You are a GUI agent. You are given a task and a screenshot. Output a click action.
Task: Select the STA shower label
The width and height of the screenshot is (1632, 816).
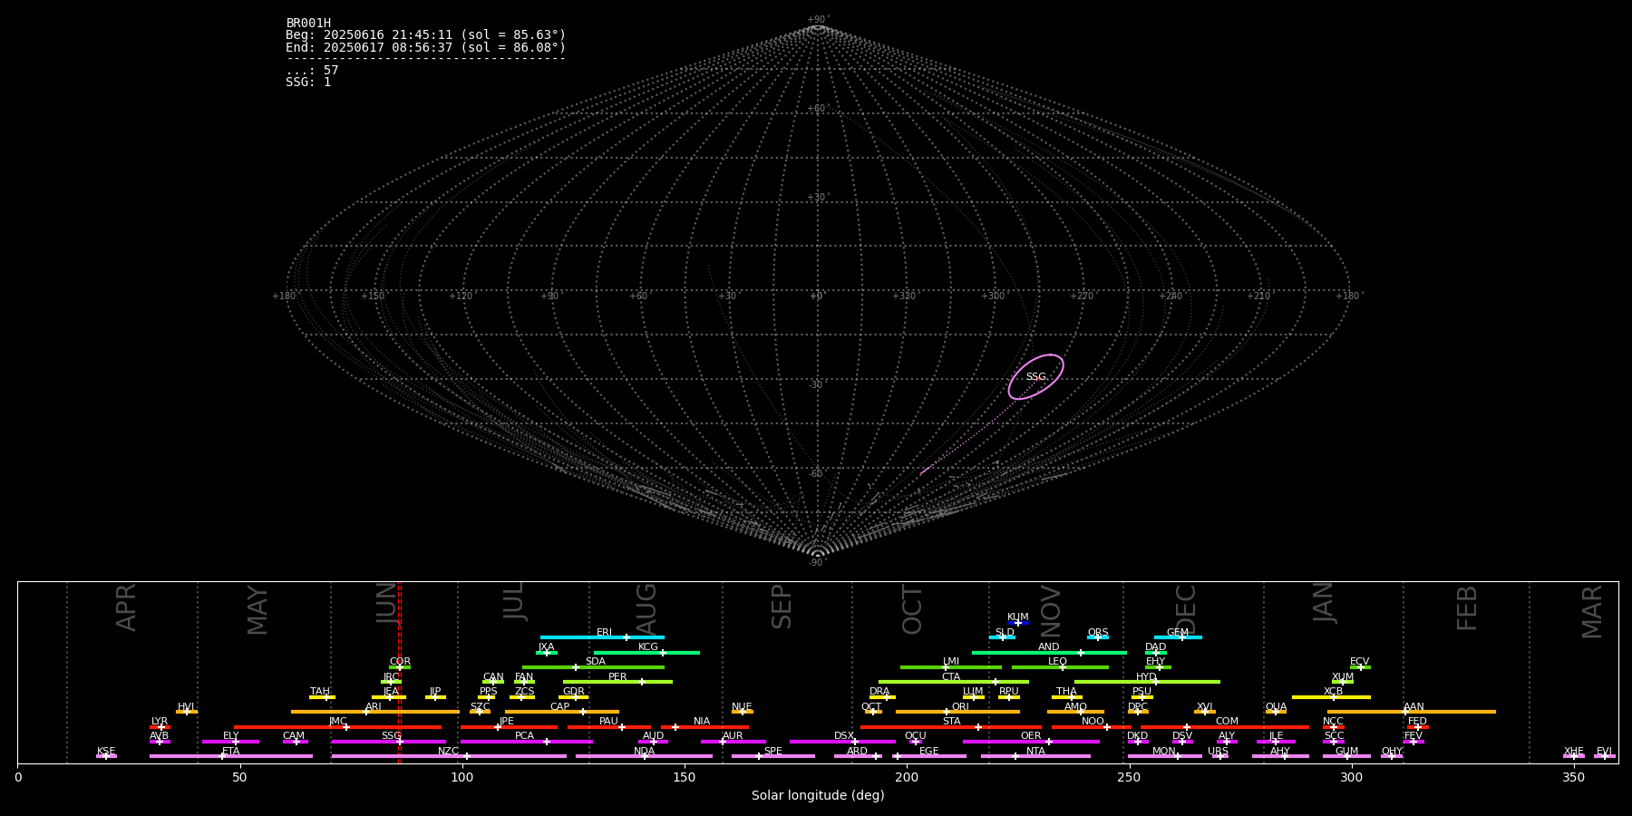click(x=951, y=722)
